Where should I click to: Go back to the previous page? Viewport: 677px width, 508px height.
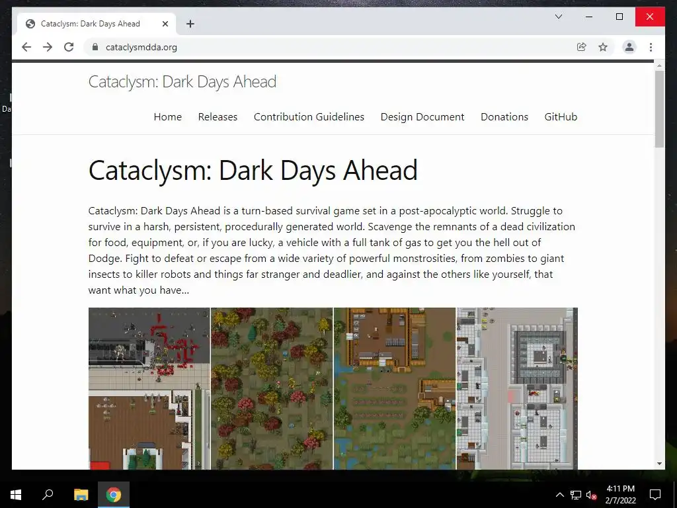pyautogui.click(x=26, y=47)
